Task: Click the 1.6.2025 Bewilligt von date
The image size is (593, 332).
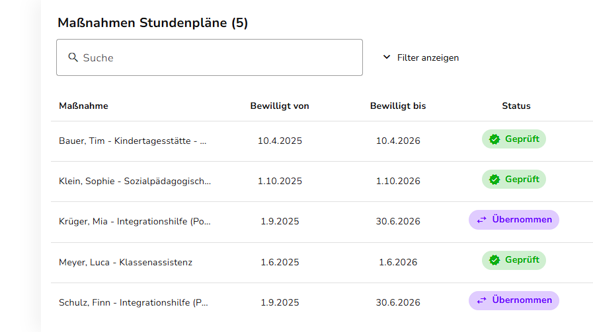Action: point(280,262)
